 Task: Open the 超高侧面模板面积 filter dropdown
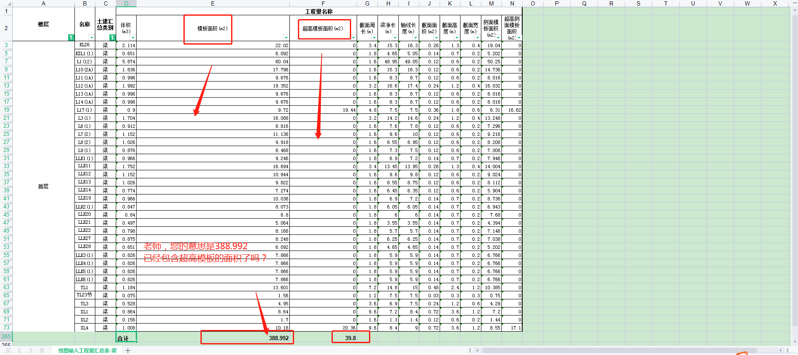[x=519, y=38]
